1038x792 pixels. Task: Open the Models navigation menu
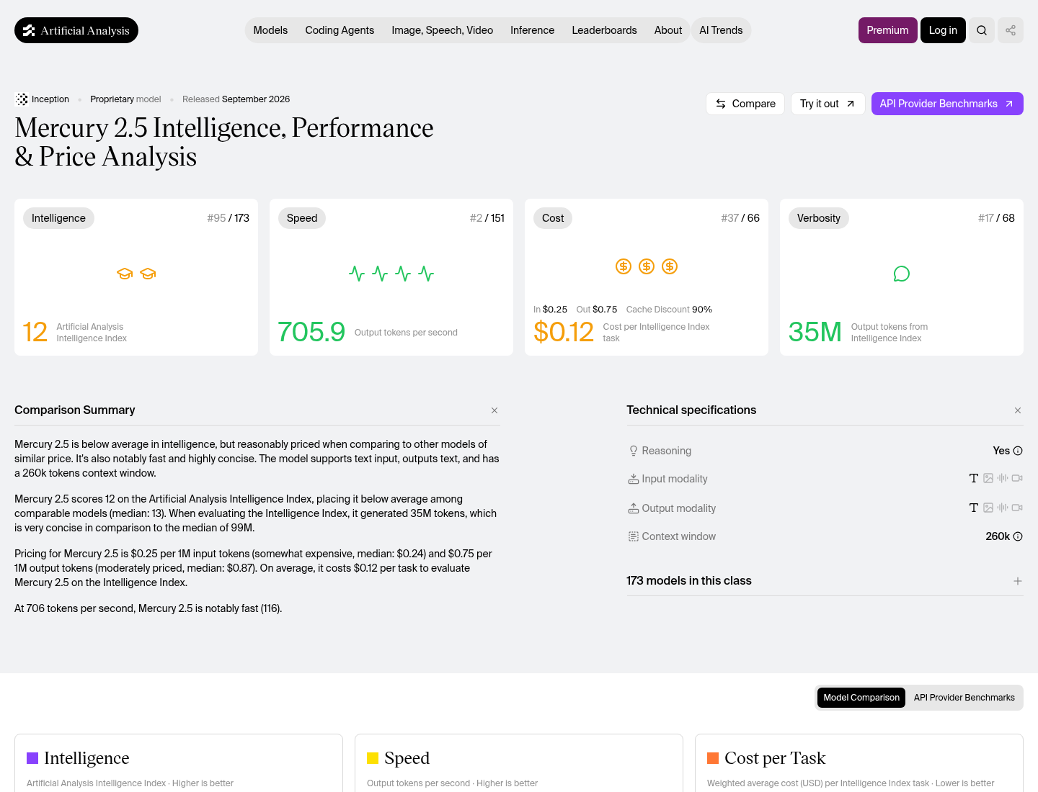tap(270, 30)
